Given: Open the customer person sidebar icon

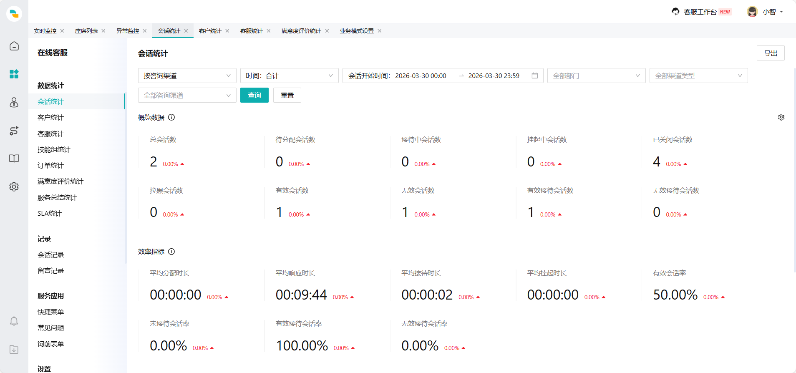Looking at the screenshot, I should click(x=14, y=102).
